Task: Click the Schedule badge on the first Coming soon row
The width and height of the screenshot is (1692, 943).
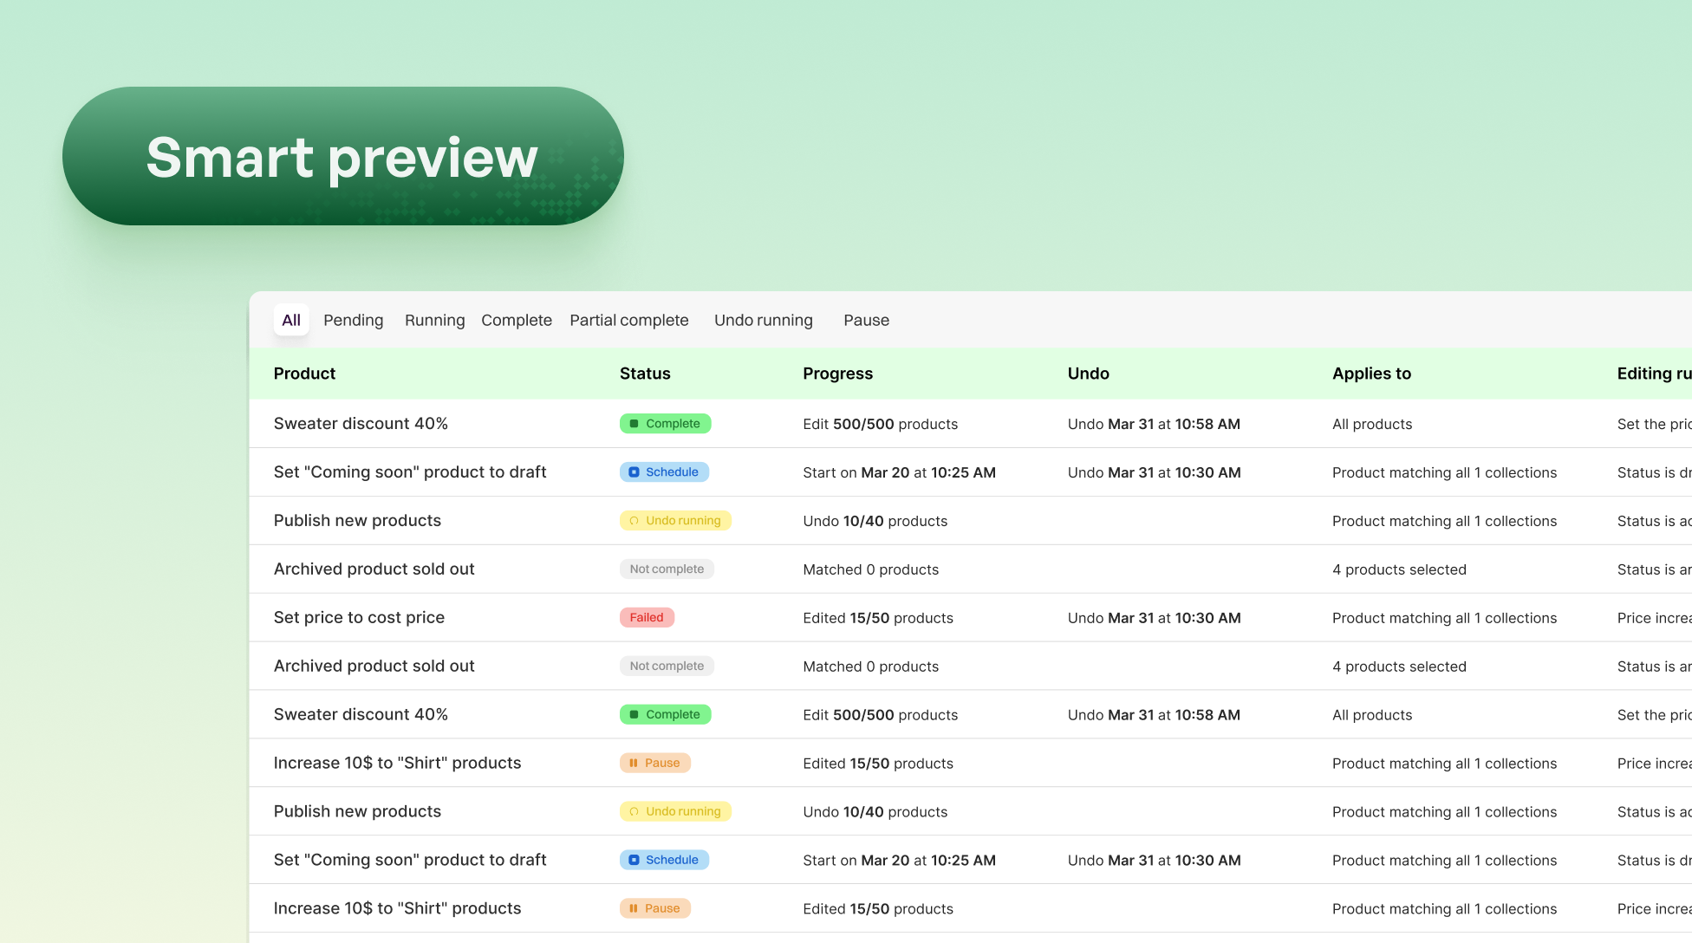Action: [x=664, y=472]
